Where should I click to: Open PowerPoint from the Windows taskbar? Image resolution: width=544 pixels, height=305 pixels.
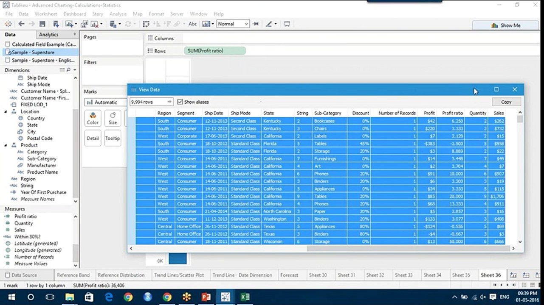206,297
